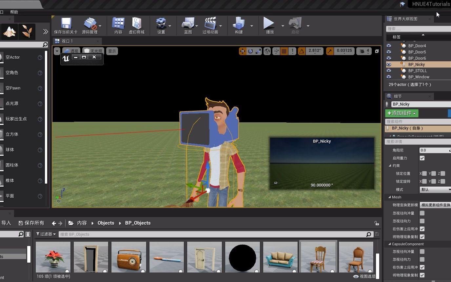The height and width of the screenshot is (282, 451).
Task: Select the translate gizmo mode icon
Action: pos(243,51)
